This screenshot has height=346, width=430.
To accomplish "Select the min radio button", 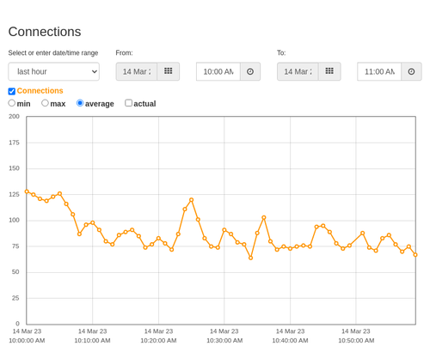I will point(12,103).
